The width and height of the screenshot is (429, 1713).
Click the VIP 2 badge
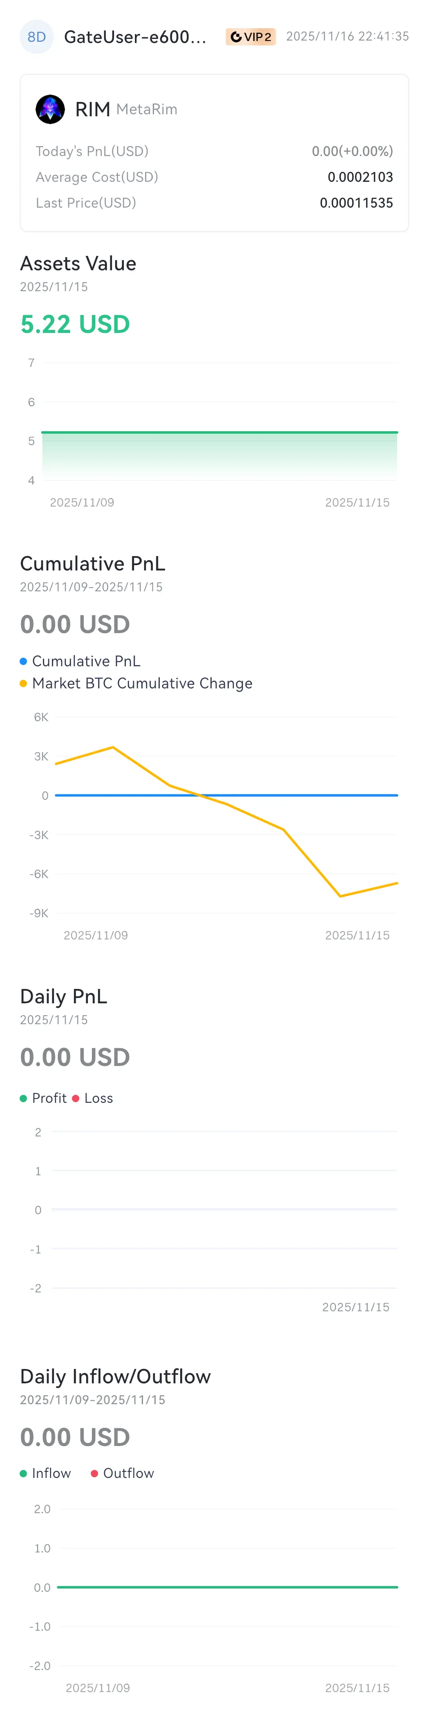pyautogui.click(x=250, y=36)
